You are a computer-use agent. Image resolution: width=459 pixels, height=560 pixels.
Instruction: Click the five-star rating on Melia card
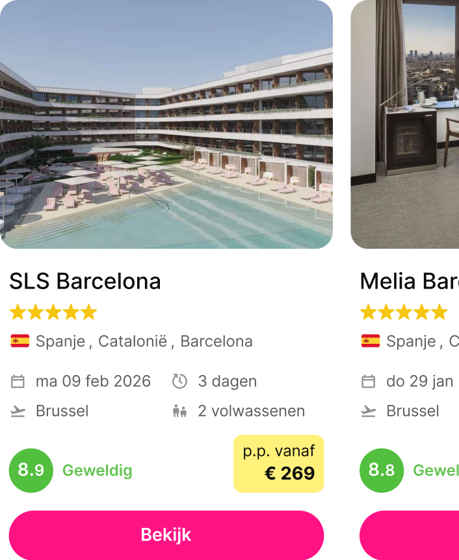coord(404,313)
